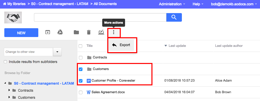Click the Contracts folder icon in the tree
260x101 pixels.
coord(14,90)
